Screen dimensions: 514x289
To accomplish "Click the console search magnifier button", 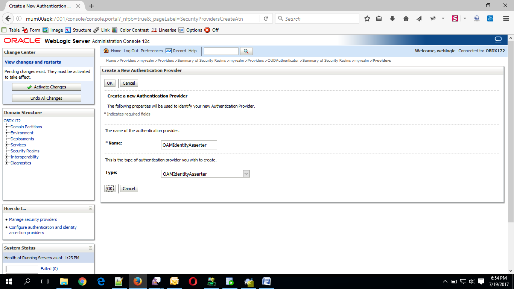I will click(246, 51).
